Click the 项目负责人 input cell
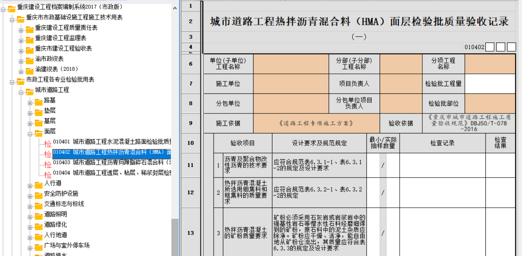The height and width of the screenshot is (256, 522). click(x=401, y=84)
